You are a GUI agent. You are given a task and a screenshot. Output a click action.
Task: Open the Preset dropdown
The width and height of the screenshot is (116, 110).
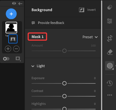[x=90, y=37]
